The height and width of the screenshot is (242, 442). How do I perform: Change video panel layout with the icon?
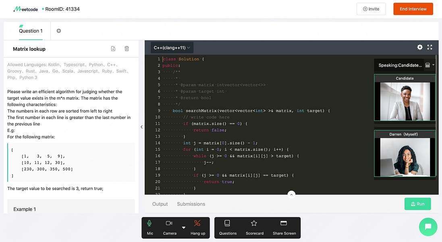coord(427,65)
